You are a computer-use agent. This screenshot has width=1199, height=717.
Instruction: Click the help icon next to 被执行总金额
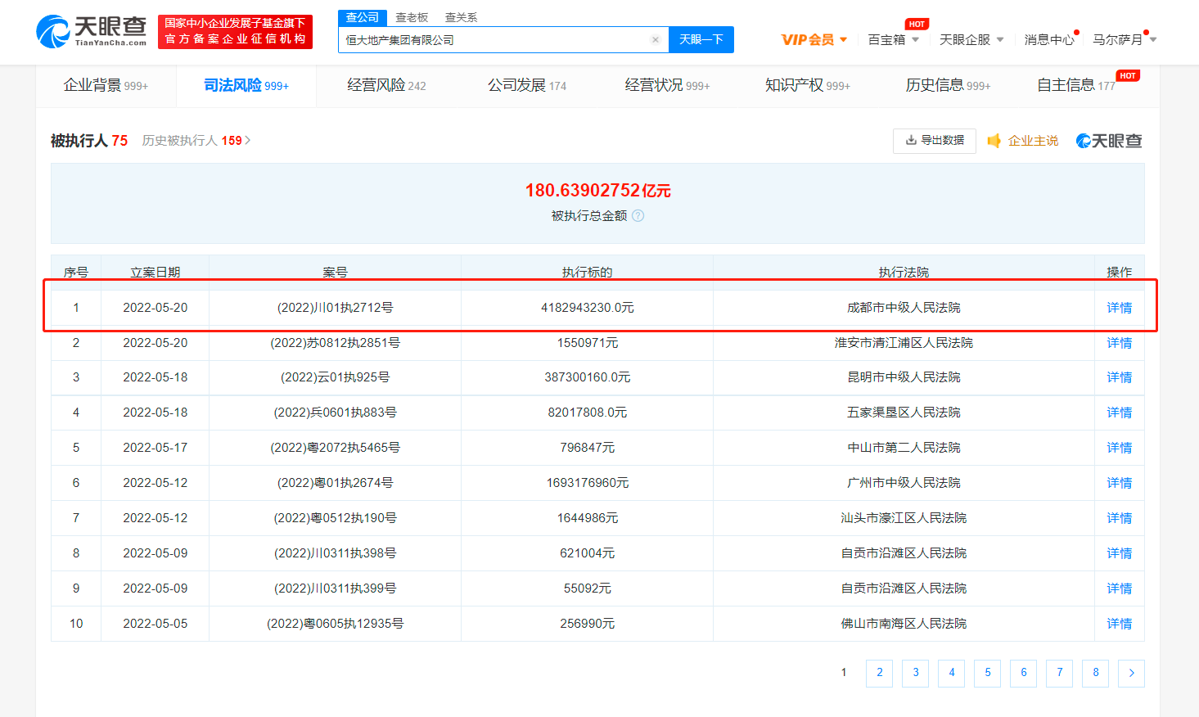click(x=638, y=216)
